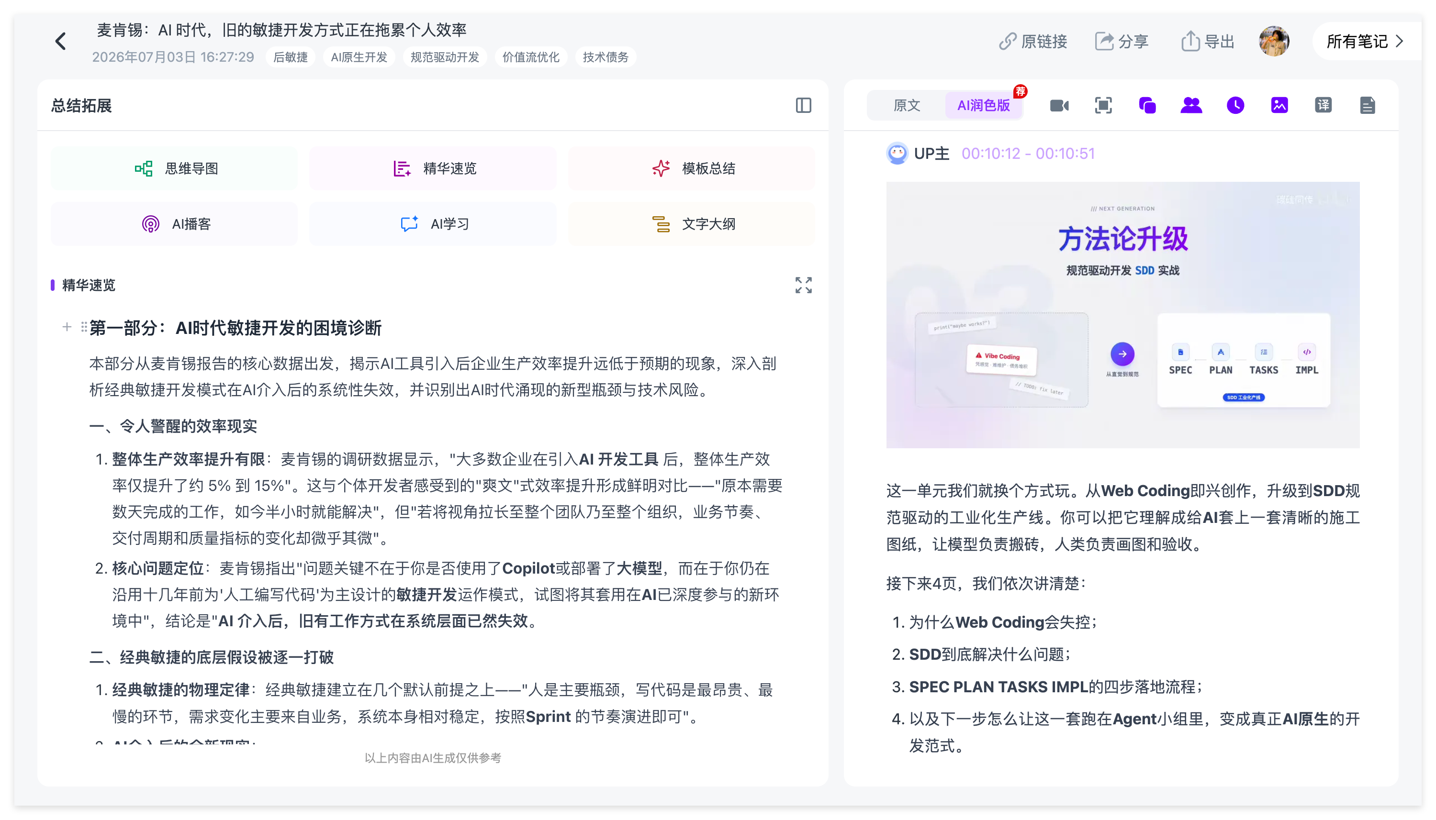Select the 技术债务 tag
This screenshot has height=820, width=1436.
pos(605,57)
